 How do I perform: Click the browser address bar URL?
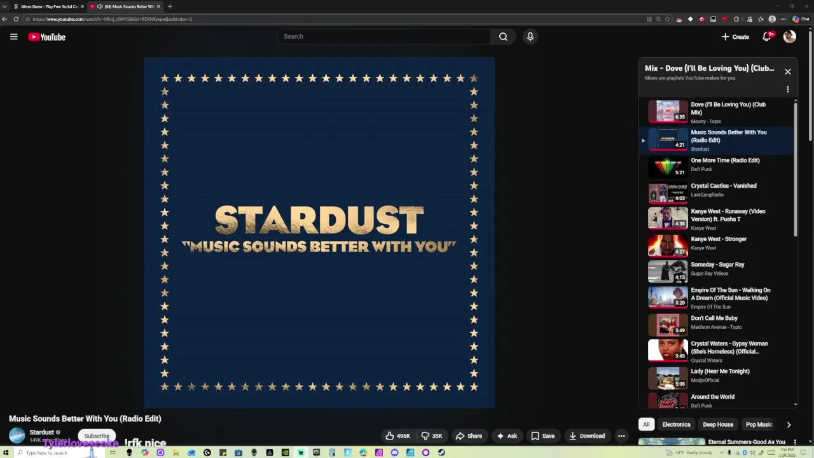point(112,19)
